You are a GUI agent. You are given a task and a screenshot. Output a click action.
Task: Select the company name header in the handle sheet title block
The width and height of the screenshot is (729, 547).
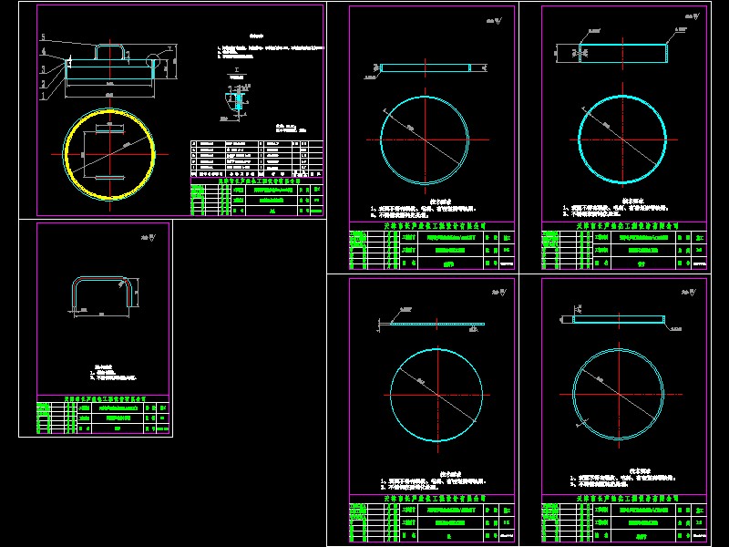click(105, 399)
